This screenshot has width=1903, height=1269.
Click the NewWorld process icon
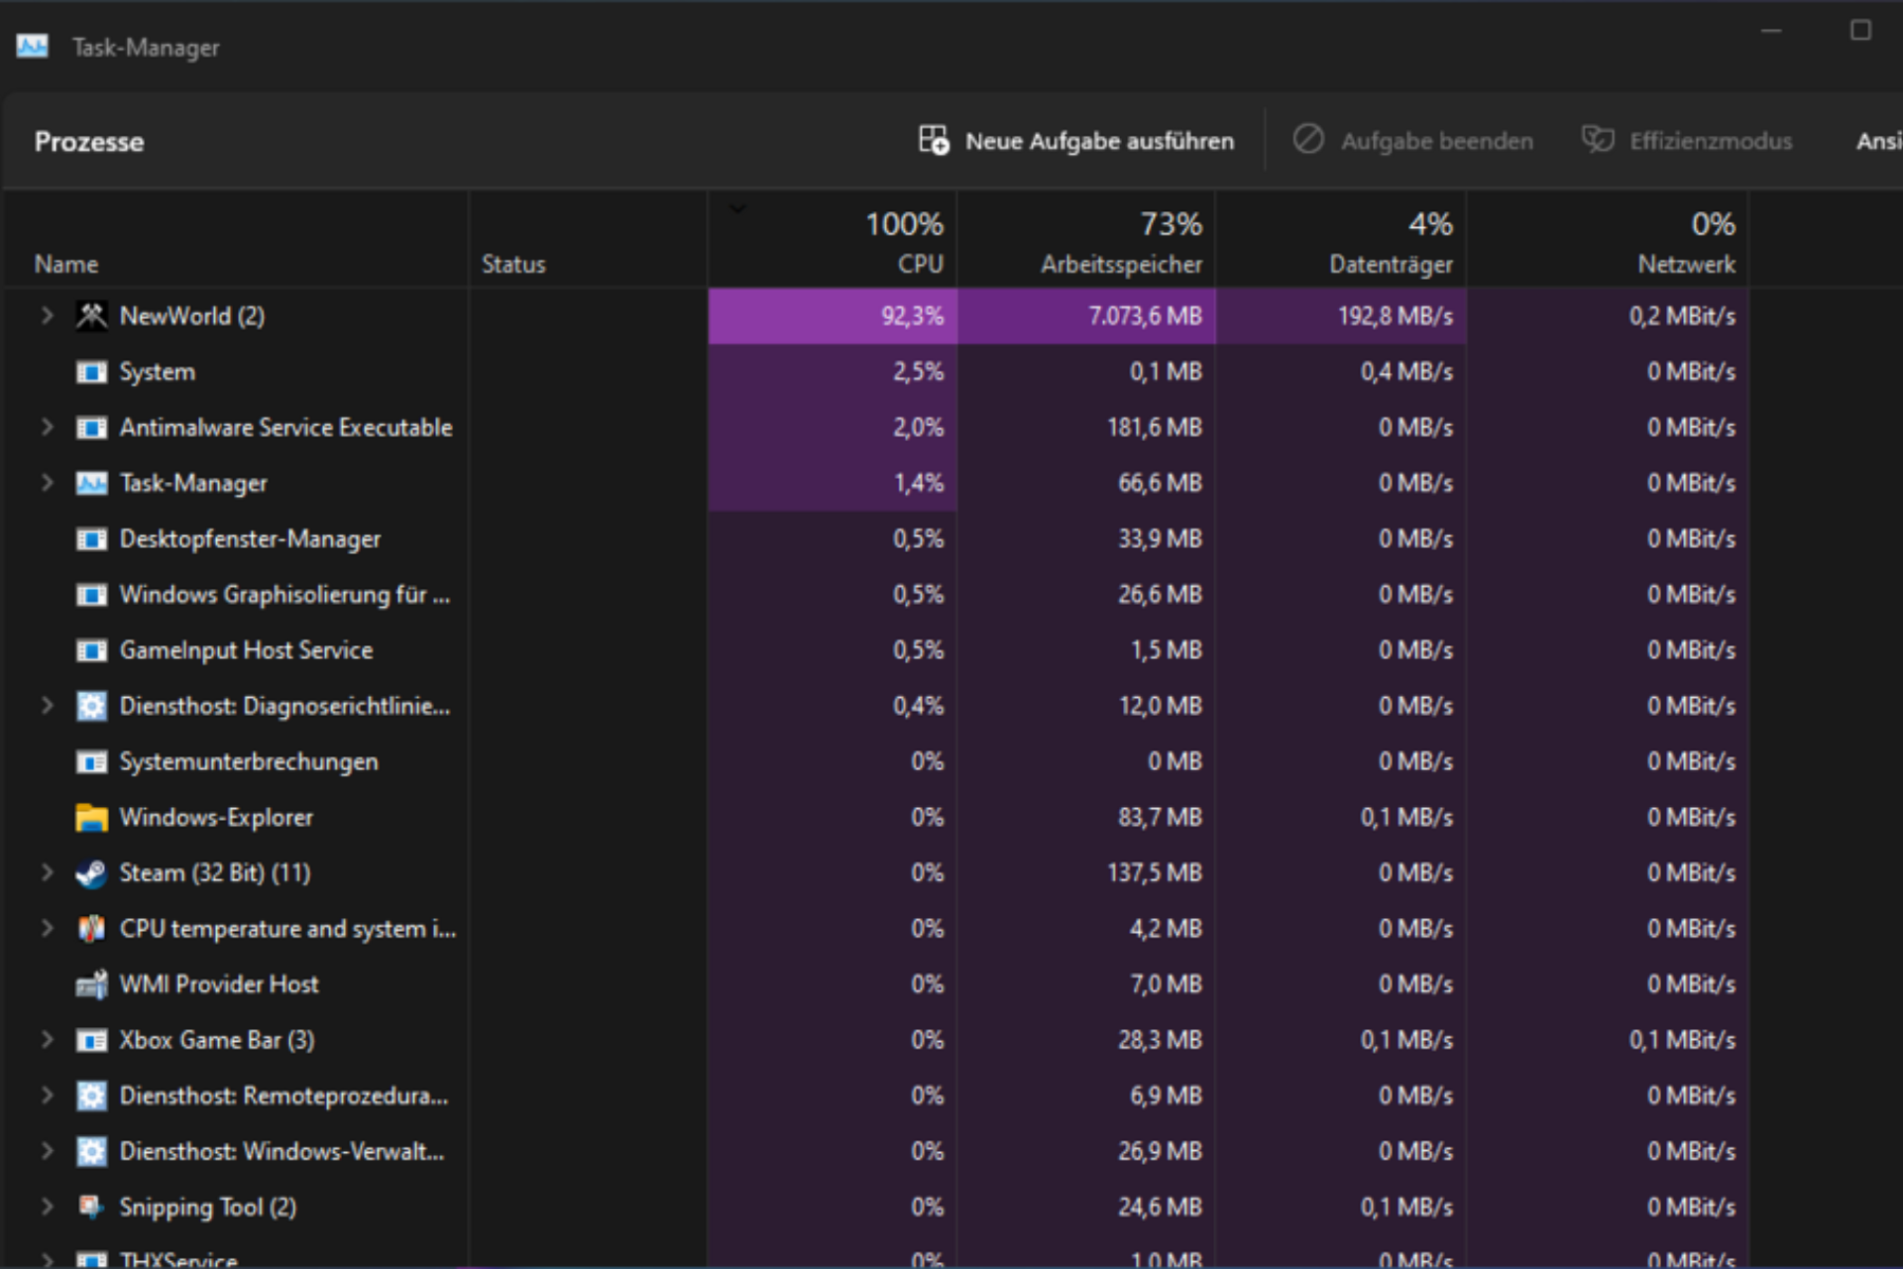[x=92, y=315]
